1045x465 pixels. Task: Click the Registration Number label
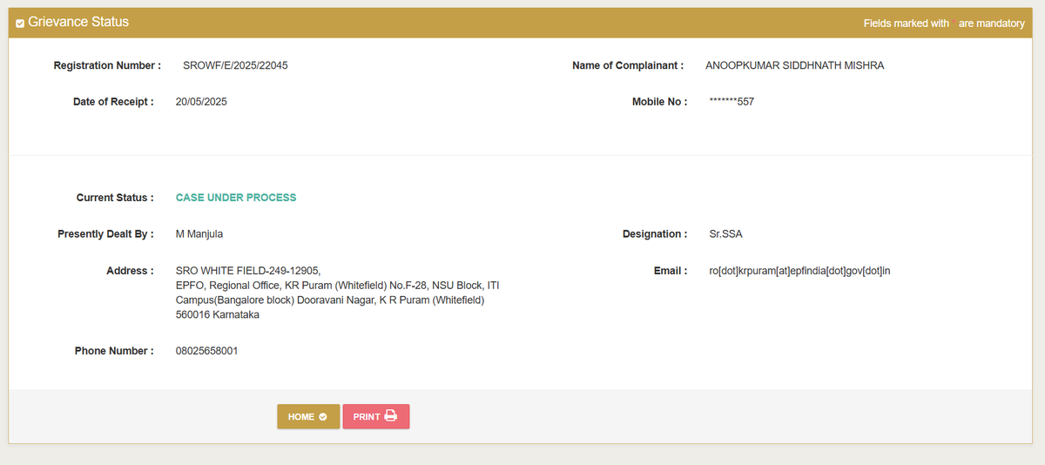click(107, 65)
